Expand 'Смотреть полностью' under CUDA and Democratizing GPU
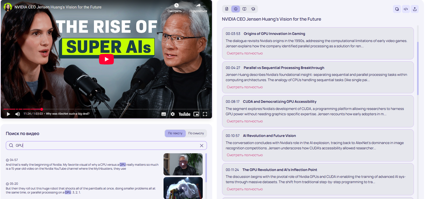This screenshot has width=425, height=199. pos(245,121)
